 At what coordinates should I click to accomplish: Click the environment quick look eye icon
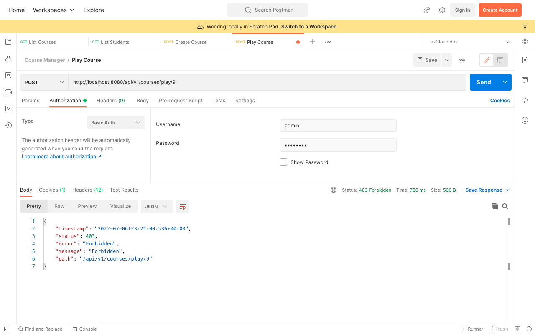[525, 42]
